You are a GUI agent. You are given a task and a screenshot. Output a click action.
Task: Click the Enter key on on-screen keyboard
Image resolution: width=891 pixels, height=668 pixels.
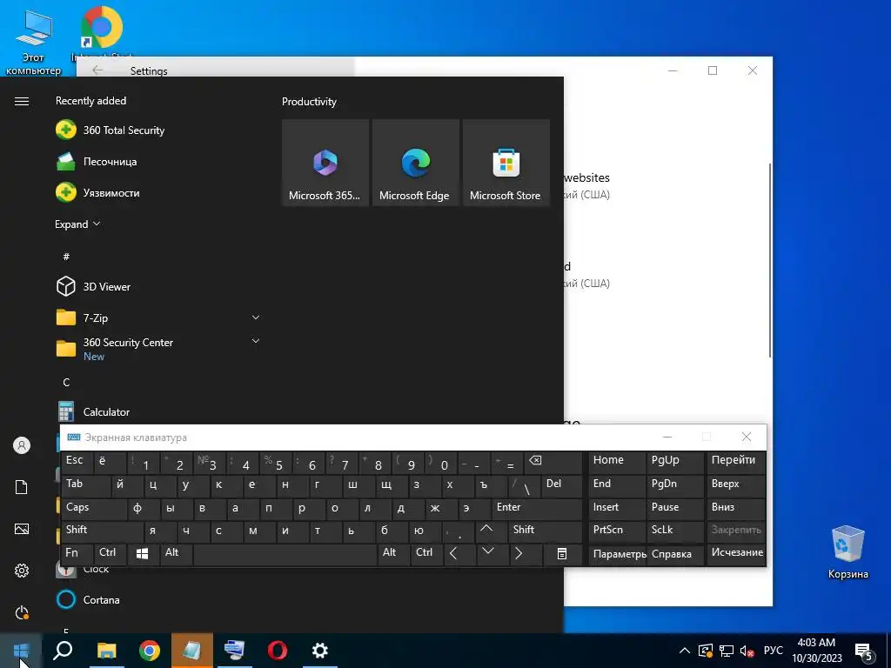[536, 508]
